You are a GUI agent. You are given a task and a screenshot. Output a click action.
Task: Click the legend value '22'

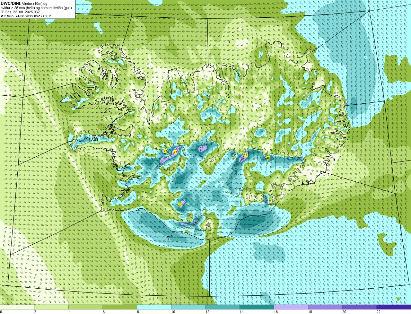[x=379, y=312]
